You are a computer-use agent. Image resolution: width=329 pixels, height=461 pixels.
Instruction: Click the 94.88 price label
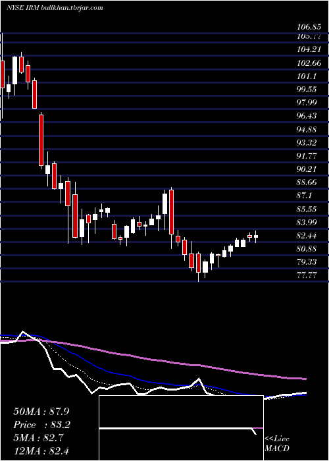click(307, 129)
